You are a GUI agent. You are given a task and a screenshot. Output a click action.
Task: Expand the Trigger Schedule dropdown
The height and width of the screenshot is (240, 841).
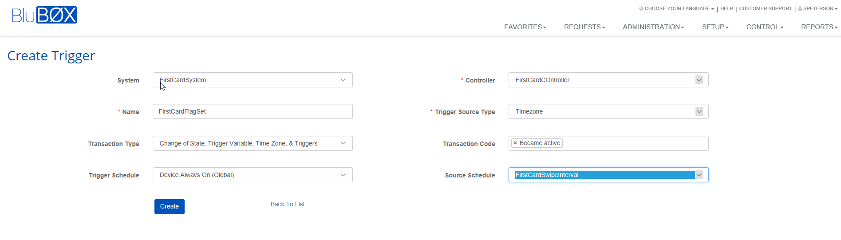253,175
